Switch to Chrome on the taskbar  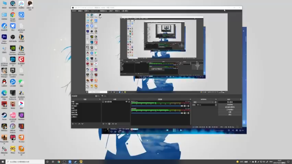(59, 162)
